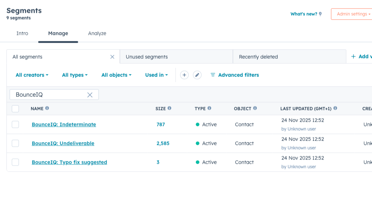
Task: Click the TYPE column header
Action: pyautogui.click(x=200, y=109)
